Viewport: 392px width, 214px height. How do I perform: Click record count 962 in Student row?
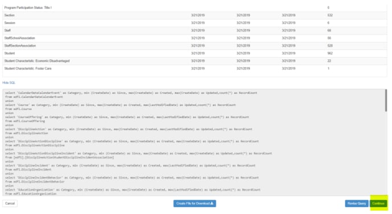[330, 53]
